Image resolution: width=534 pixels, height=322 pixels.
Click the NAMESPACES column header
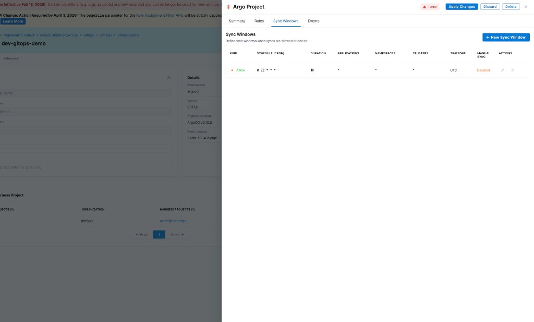(x=385, y=54)
